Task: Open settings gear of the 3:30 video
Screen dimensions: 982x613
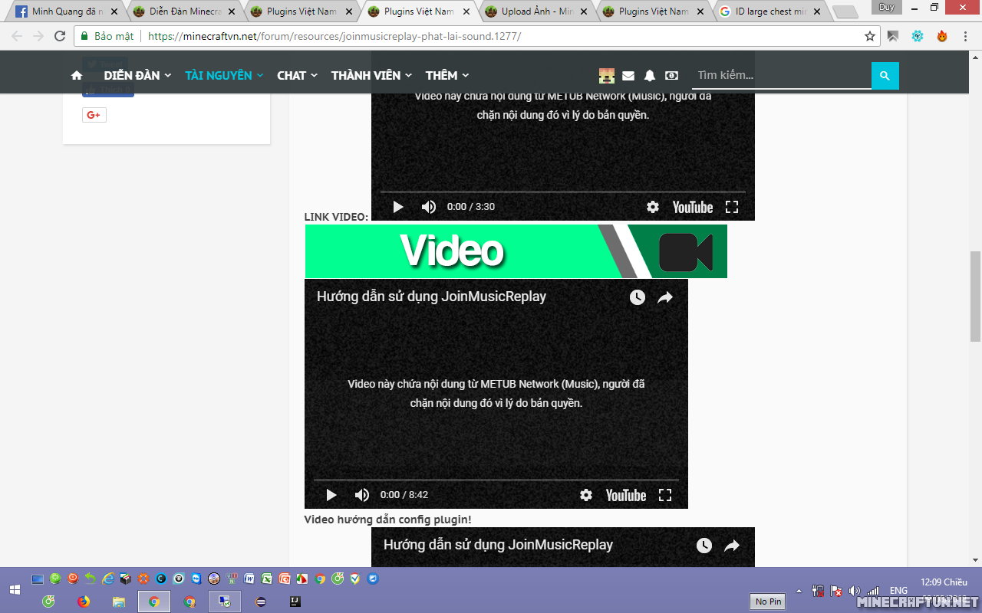Action: tap(653, 207)
